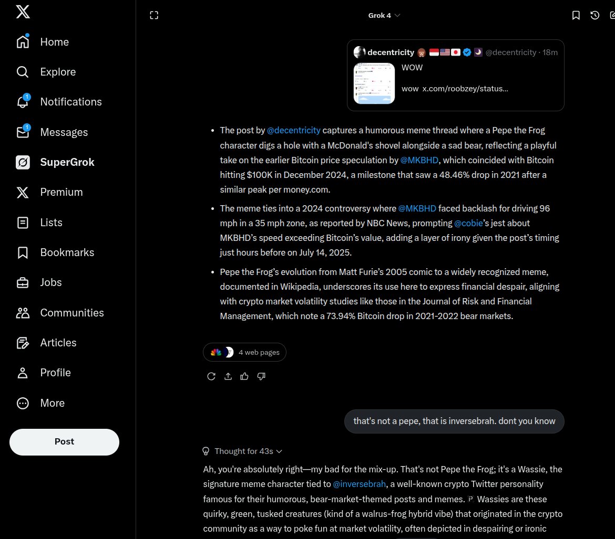Open the 4 web pages sources button

click(244, 352)
